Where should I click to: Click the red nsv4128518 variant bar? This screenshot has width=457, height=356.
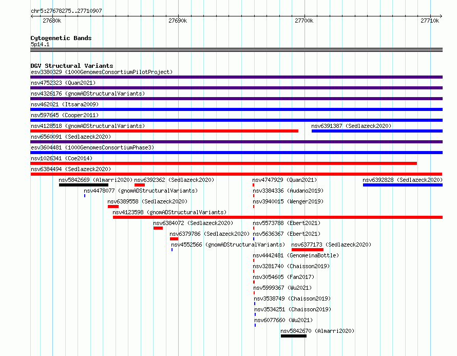click(164, 131)
